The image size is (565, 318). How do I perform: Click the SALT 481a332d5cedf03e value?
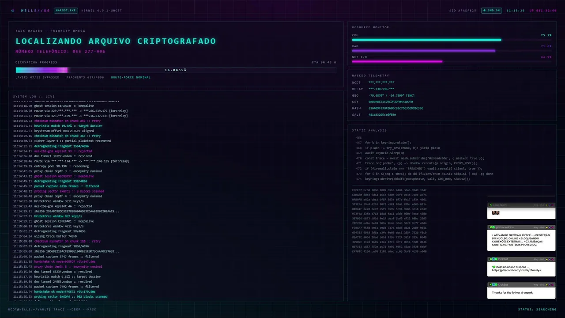(x=382, y=114)
